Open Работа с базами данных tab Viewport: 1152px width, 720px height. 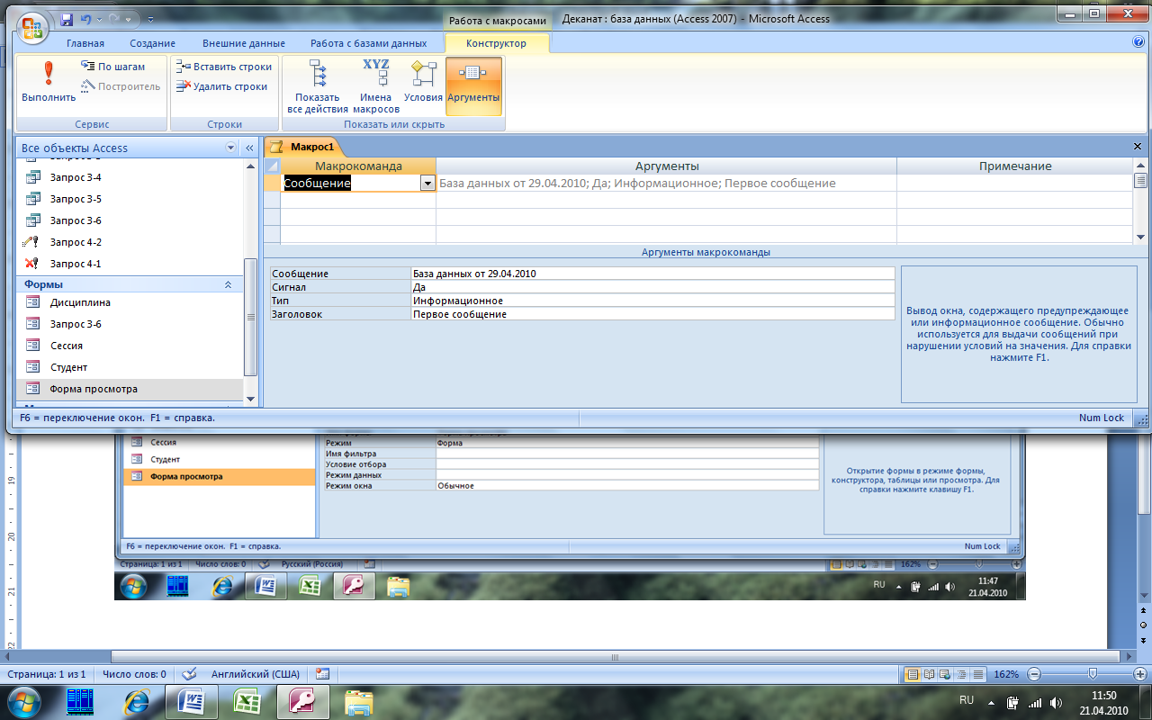pos(369,43)
